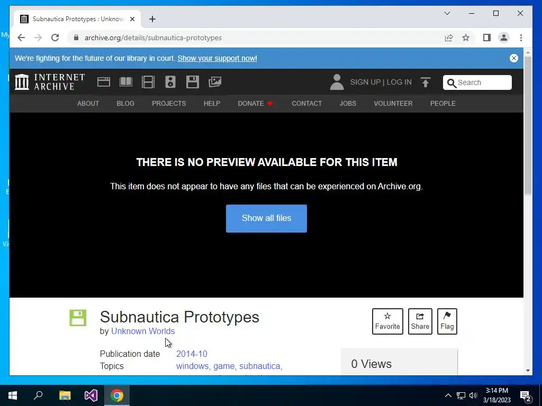
Task: Open the Texts book icon
Action: [126, 82]
